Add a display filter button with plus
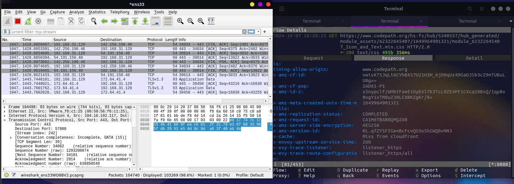Image resolution: width=514 pixels, height=184 pixels. (x=265, y=32)
